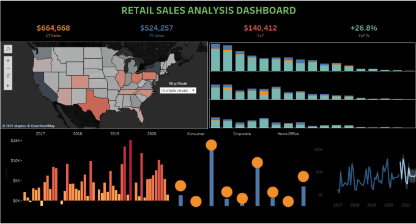Click the Home Office segment header
416x224 pixels.
click(288, 134)
